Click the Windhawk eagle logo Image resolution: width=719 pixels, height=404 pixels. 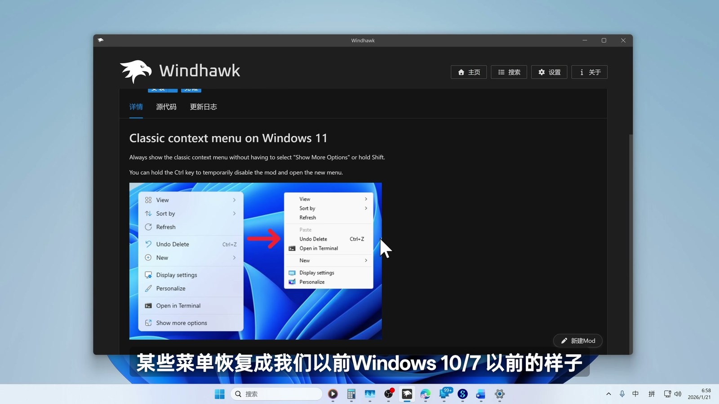pos(136,71)
